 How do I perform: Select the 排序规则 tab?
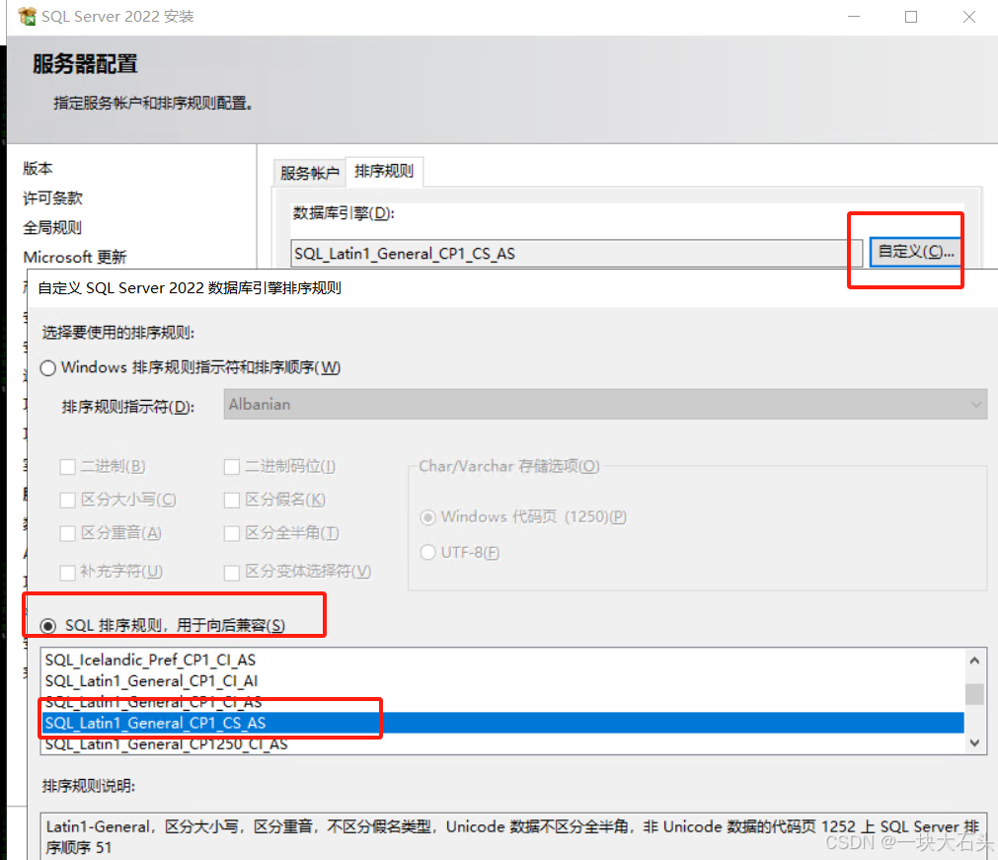click(x=384, y=171)
